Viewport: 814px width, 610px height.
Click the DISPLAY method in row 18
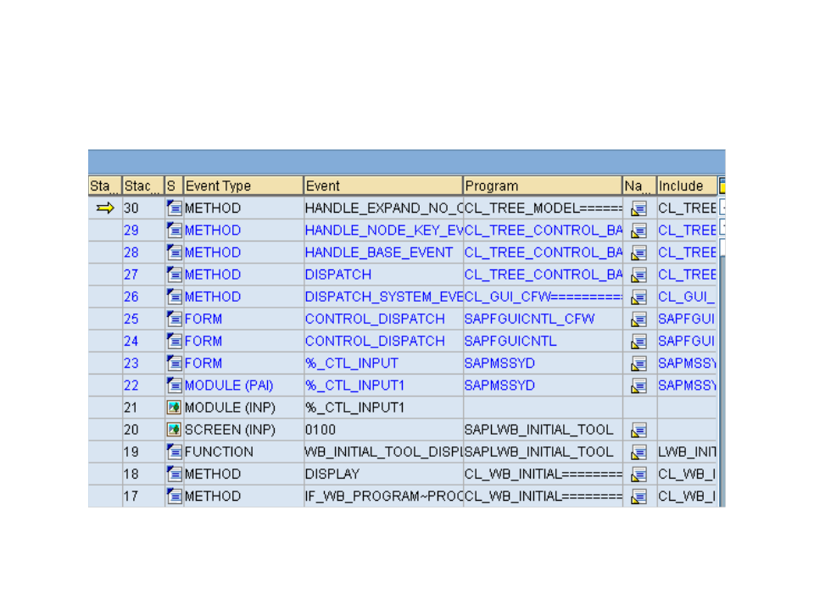coord(332,474)
